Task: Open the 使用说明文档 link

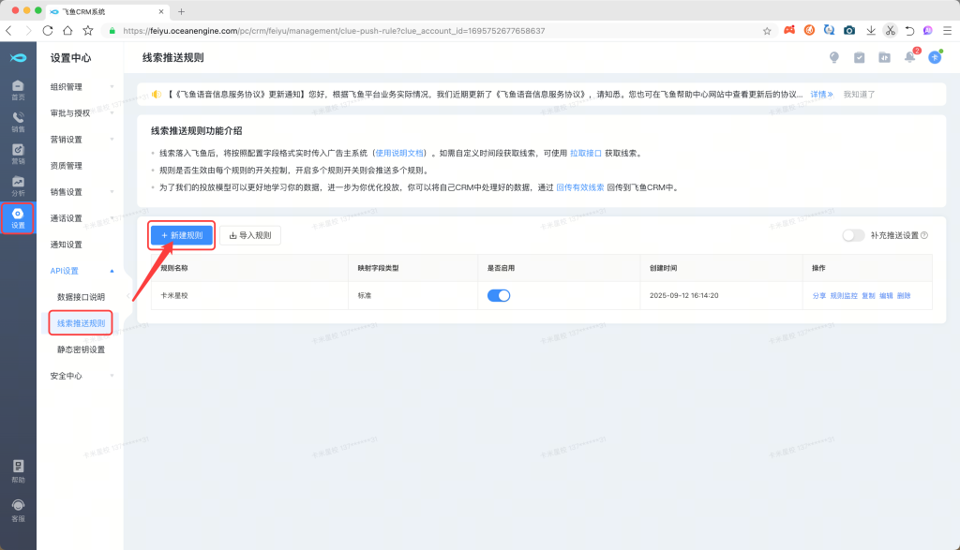Action: 400,153
